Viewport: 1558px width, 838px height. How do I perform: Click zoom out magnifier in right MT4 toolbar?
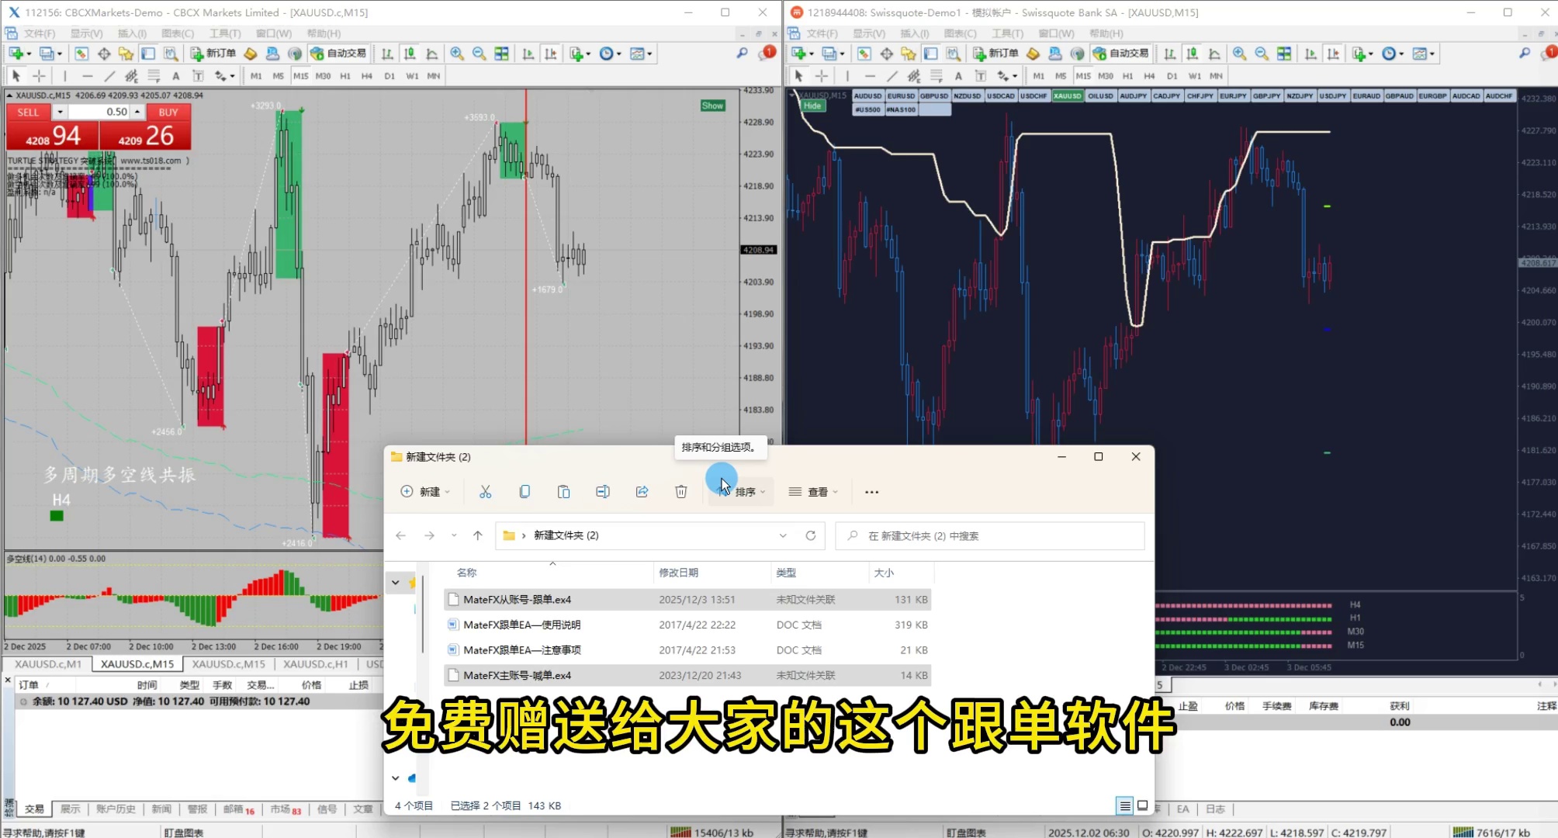click(1262, 54)
